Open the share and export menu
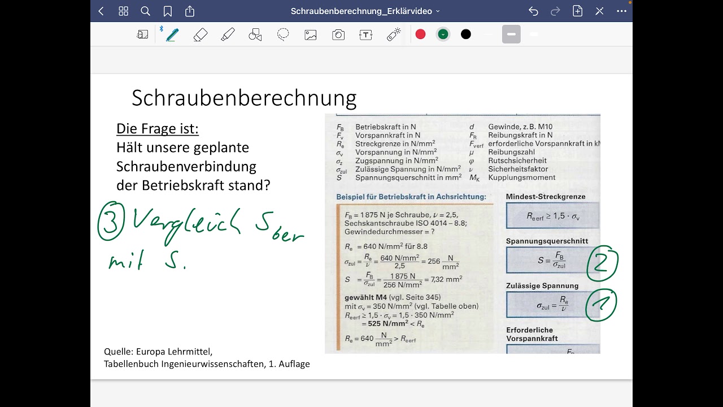The width and height of the screenshot is (723, 407). click(x=190, y=11)
